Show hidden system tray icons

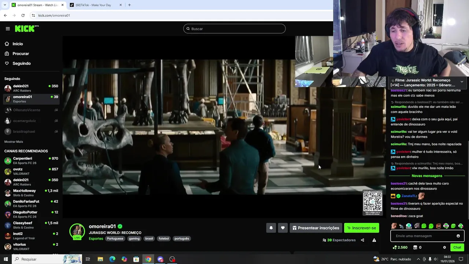click(418, 259)
